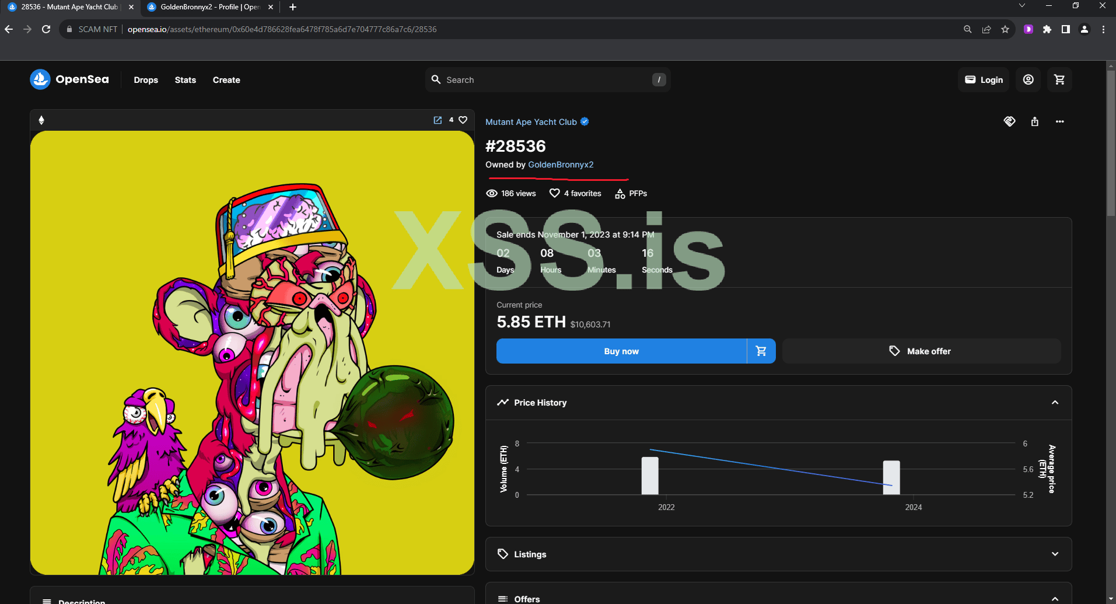The height and width of the screenshot is (604, 1116).
Task: Click the NFT title #28536
Action: pyautogui.click(x=516, y=146)
